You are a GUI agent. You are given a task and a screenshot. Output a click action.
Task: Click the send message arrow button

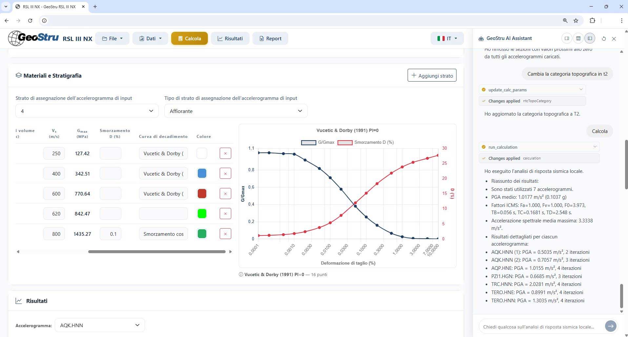[x=610, y=326]
